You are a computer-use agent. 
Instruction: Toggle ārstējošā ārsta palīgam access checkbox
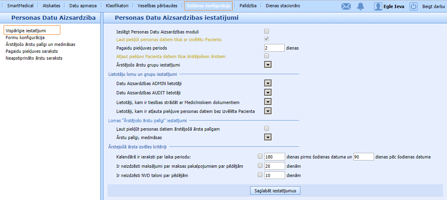coord(266,128)
